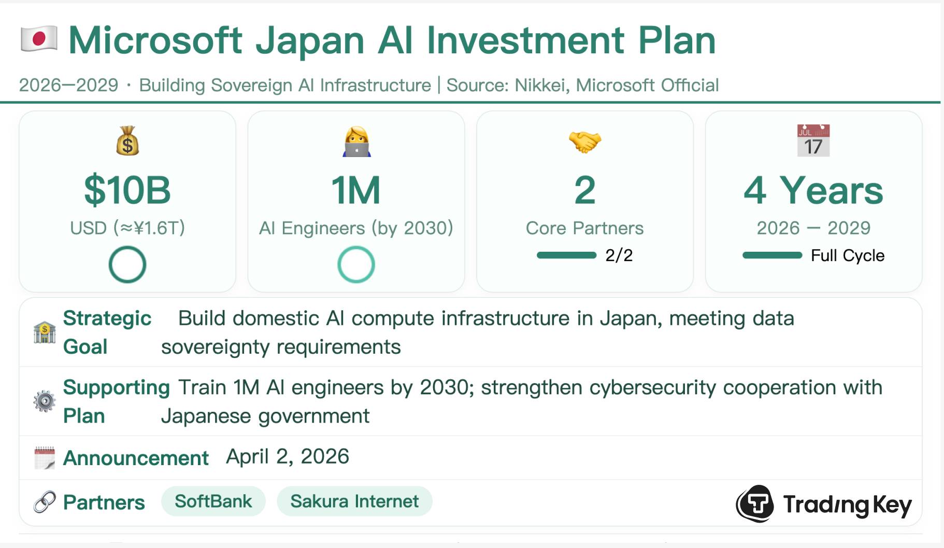
Task: Click the Sakura Internet partner tag
Action: pyautogui.click(x=354, y=501)
